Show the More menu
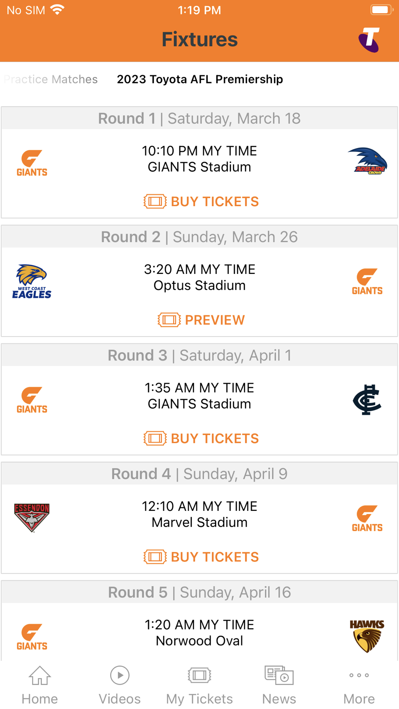399x709 pixels. [x=359, y=685]
